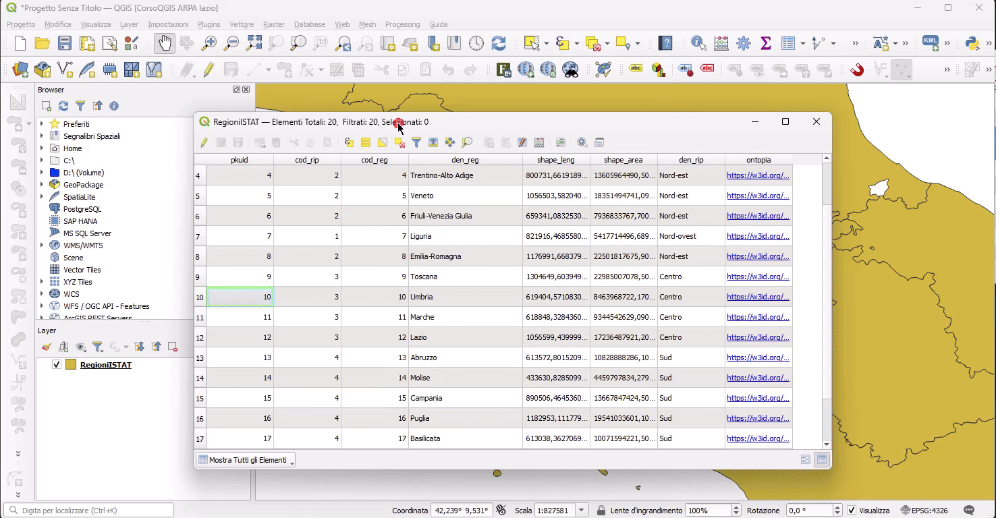Open the Raster menu
Image resolution: width=996 pixels, height=518 pixels.
[x=274, y=24]
